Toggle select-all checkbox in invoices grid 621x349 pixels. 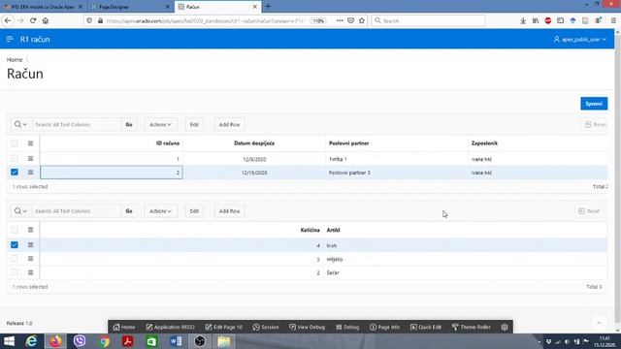(x=15, y=143)
